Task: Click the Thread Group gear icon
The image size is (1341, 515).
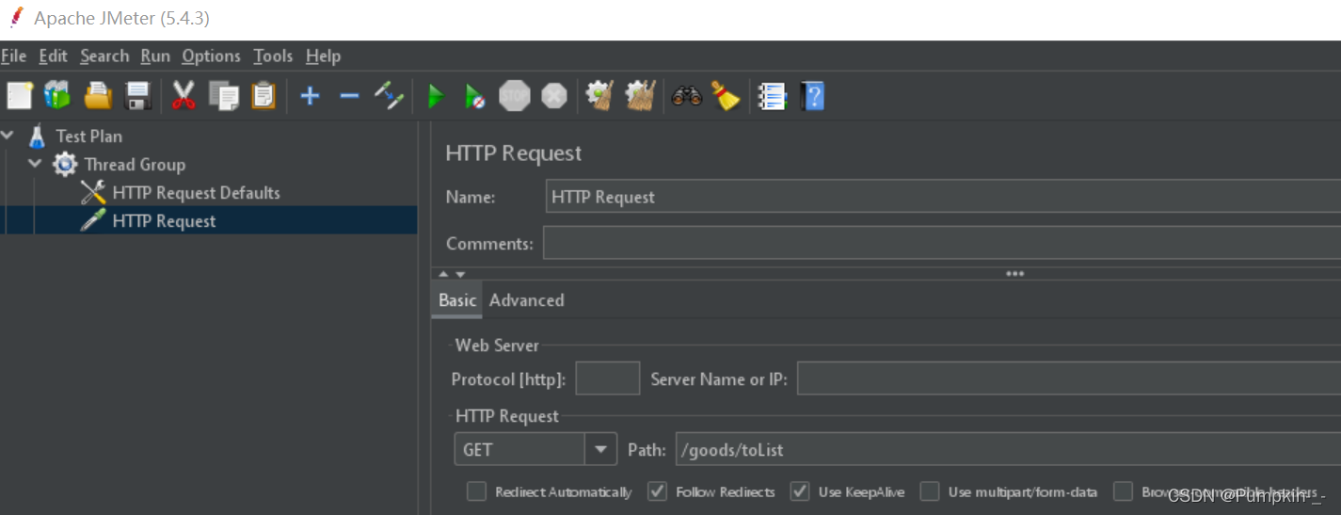Action: 65,165
